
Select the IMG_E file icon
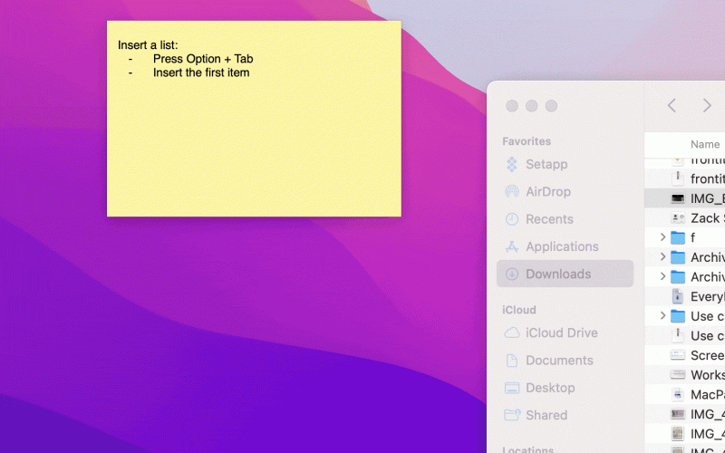(677, 198)
